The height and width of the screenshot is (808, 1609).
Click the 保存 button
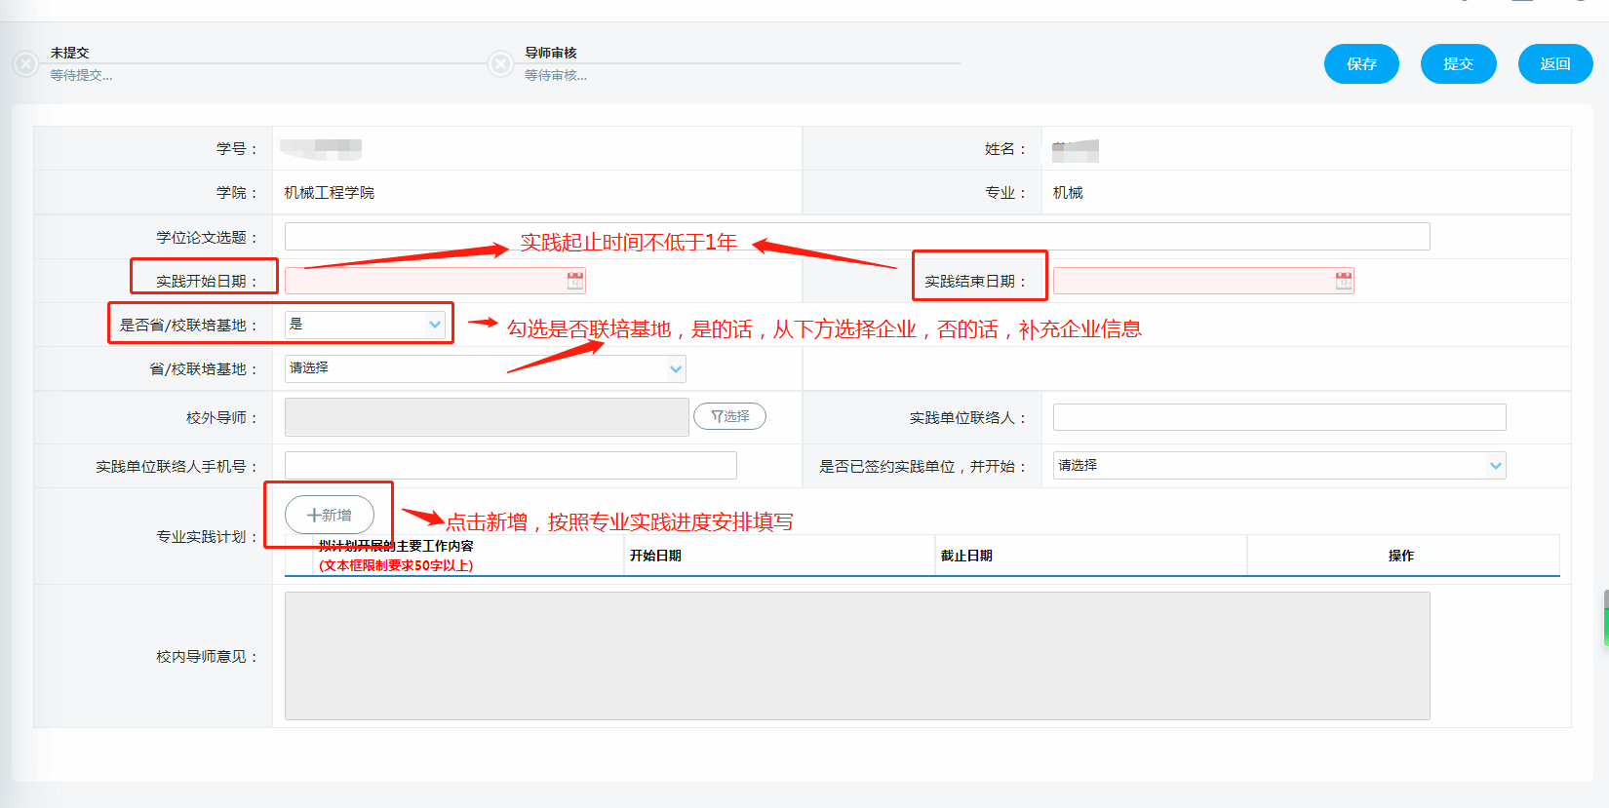1361,64
